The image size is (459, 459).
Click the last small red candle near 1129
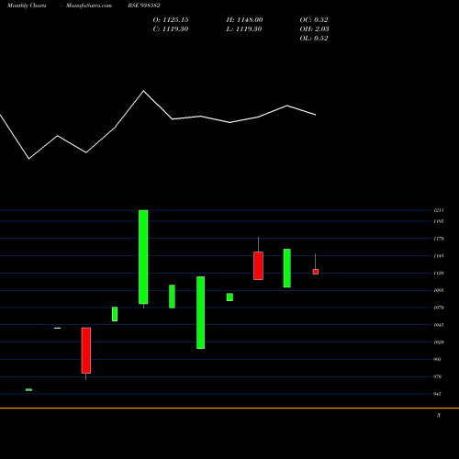316,272
